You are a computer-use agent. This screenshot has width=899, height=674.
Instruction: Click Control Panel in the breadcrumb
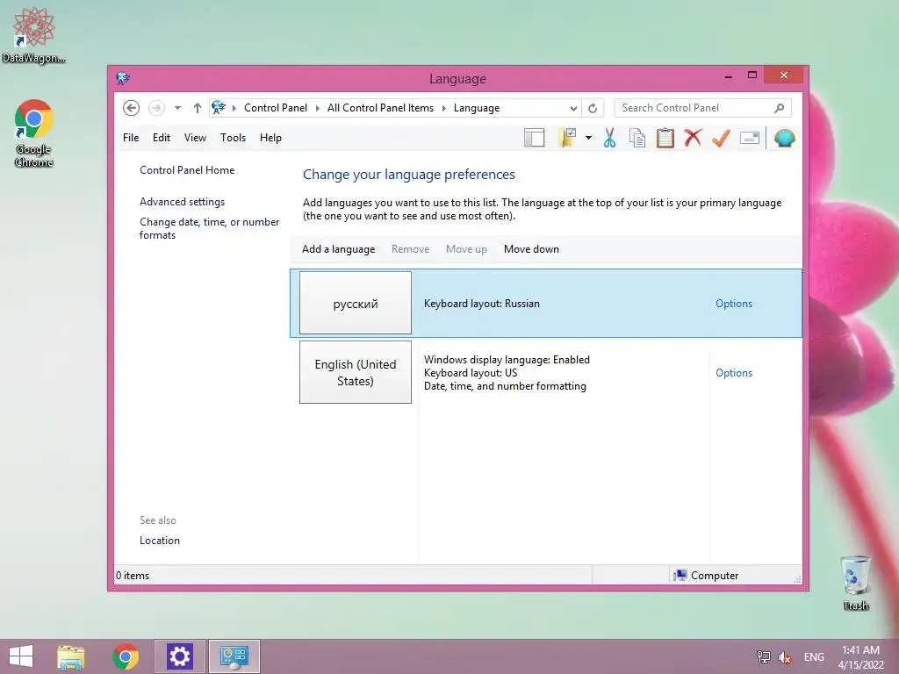click(x=275, y=108)
